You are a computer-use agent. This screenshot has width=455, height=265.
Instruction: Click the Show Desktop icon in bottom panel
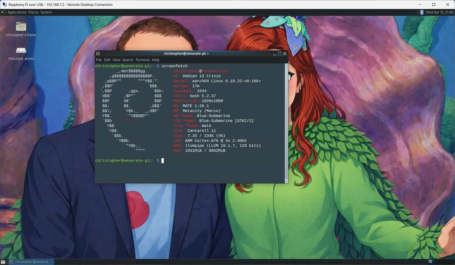(3, 262)
